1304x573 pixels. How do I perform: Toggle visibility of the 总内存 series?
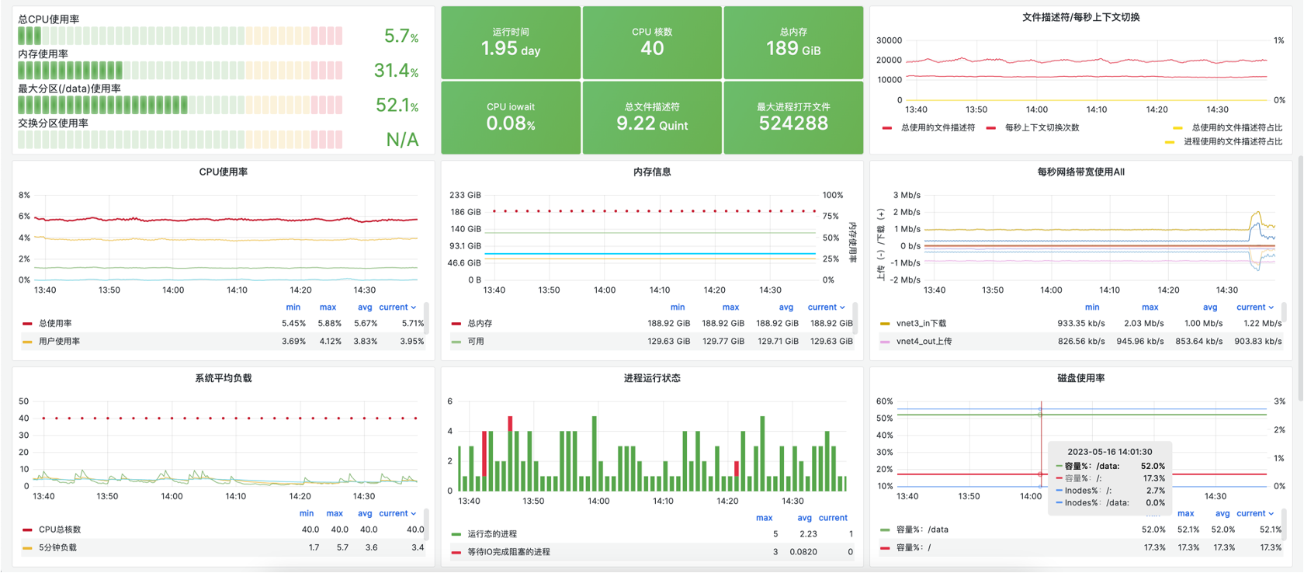[x=480, y=324]
